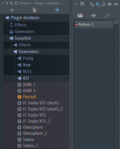The width and height of the screenshot is (120, 149).
Task: Select Generators folder under Installed
Action: [x=36, y=52]
